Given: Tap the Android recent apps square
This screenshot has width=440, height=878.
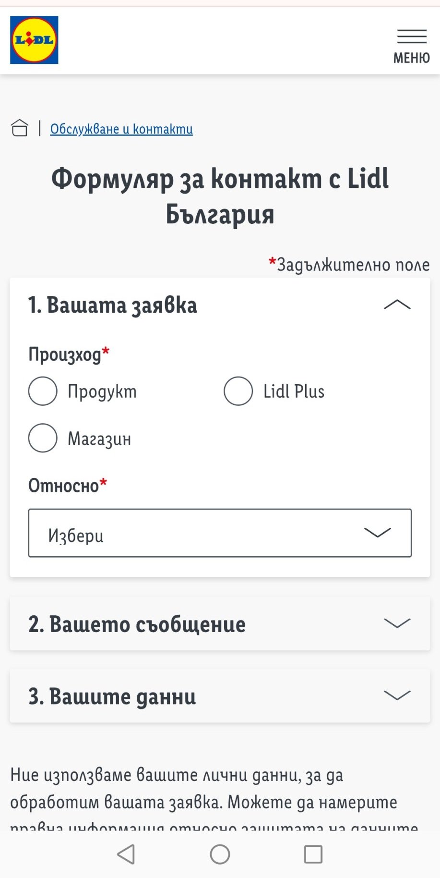Looking at the screenshot, I should [313, 854].
